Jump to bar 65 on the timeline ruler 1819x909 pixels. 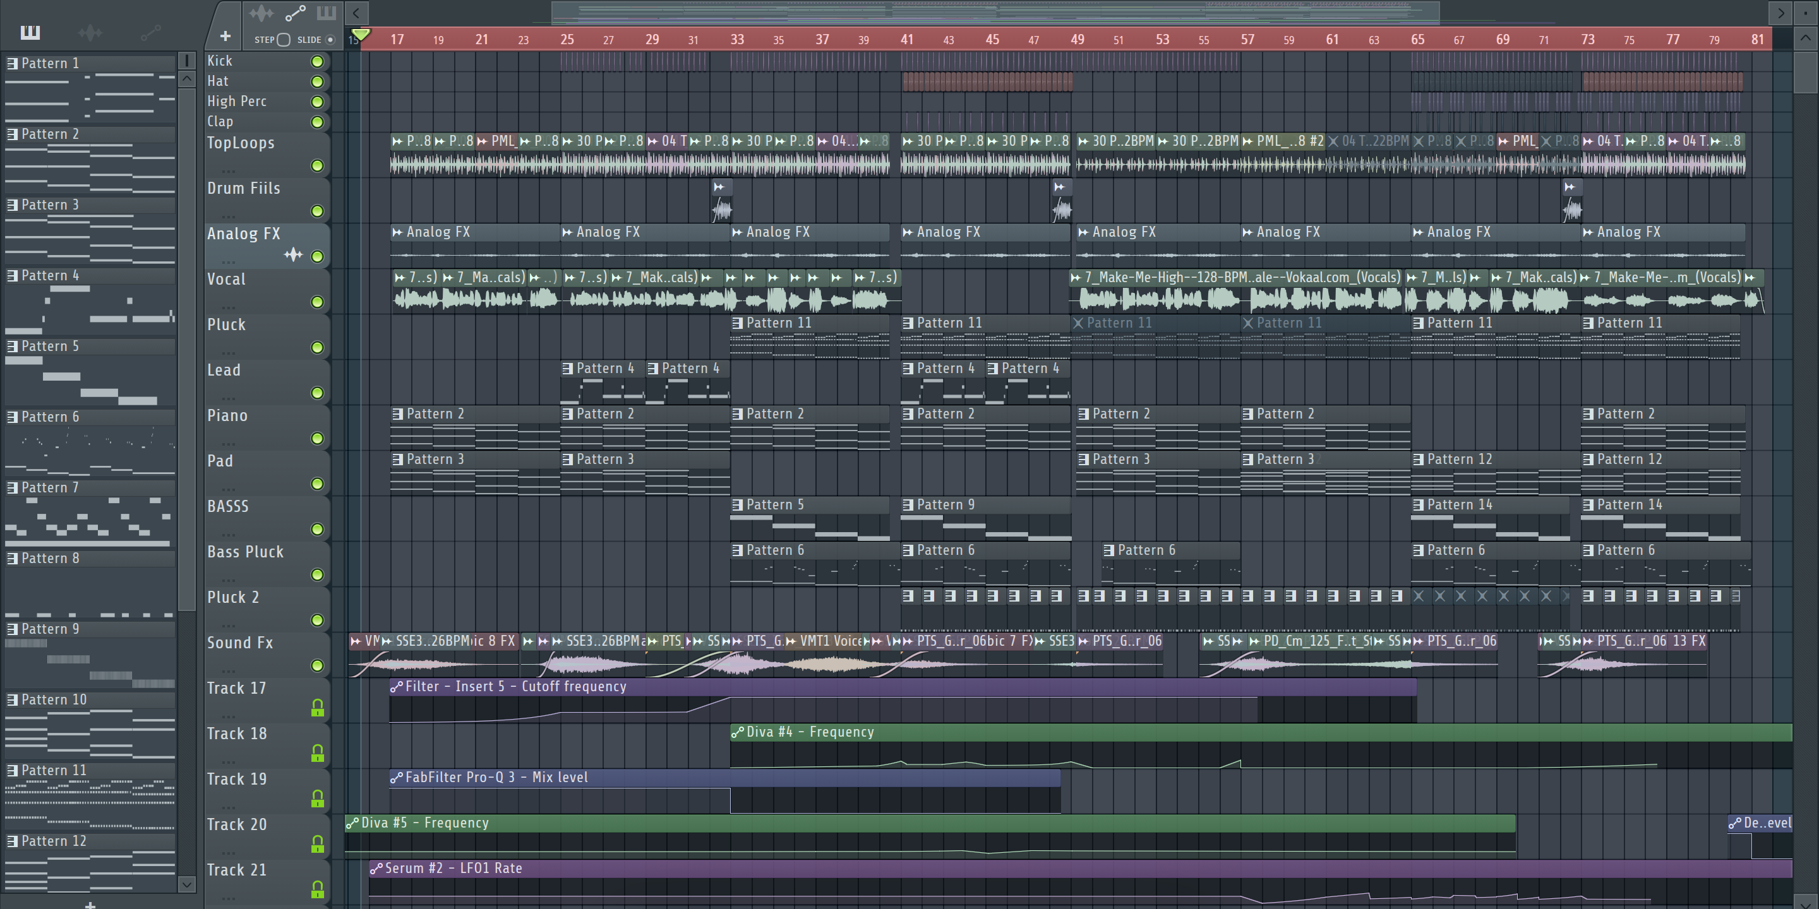[1418, 40]
